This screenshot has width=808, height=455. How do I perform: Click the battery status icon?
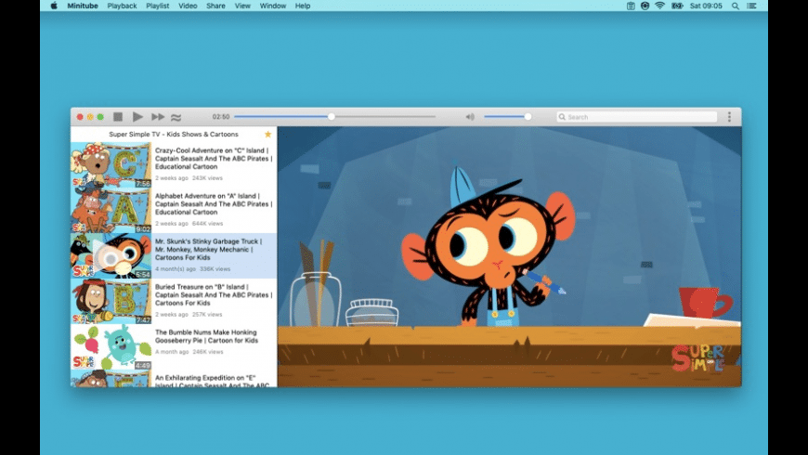point(677,6)
